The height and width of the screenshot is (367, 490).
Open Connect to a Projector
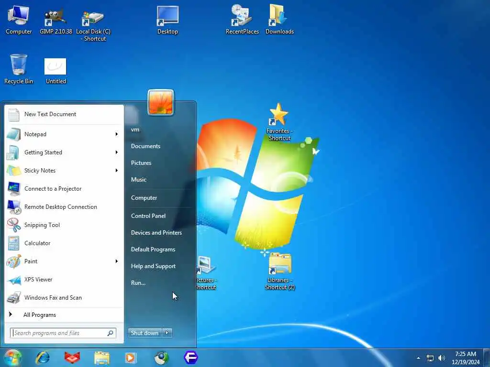(65, 188)
